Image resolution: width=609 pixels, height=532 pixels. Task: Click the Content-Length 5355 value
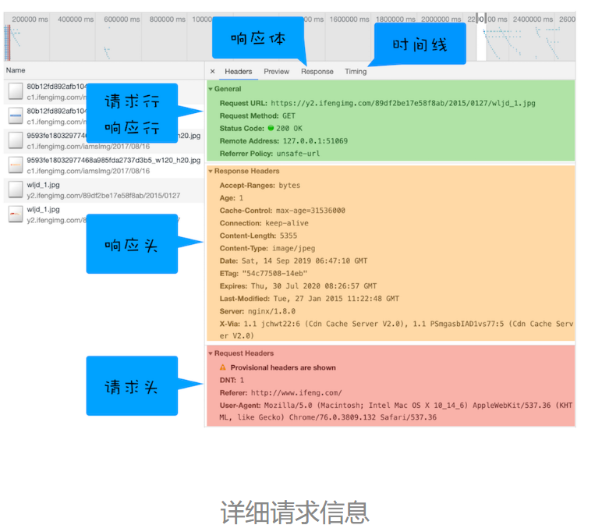pyautogui.click(x=289, y=236)
